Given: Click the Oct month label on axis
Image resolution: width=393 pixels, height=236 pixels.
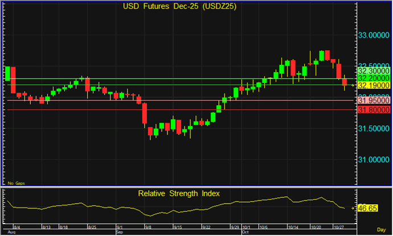Looking at the screenshot, I should click(x=245, y=232).
